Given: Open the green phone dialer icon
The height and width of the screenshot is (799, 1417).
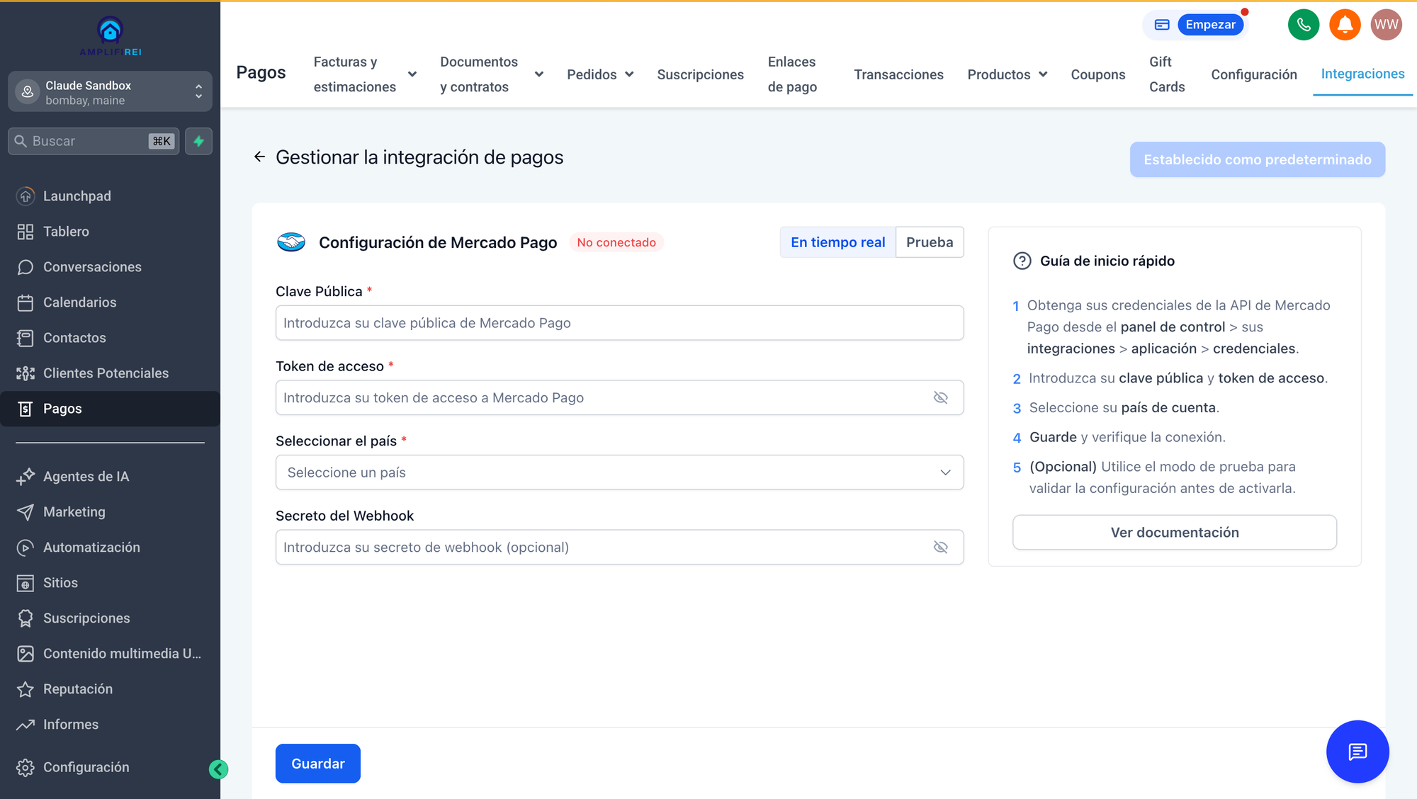Looking at the screenshot, I should tap(1303, 25).
